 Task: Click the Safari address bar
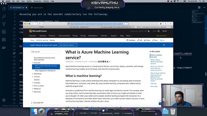tap(97, 24)
